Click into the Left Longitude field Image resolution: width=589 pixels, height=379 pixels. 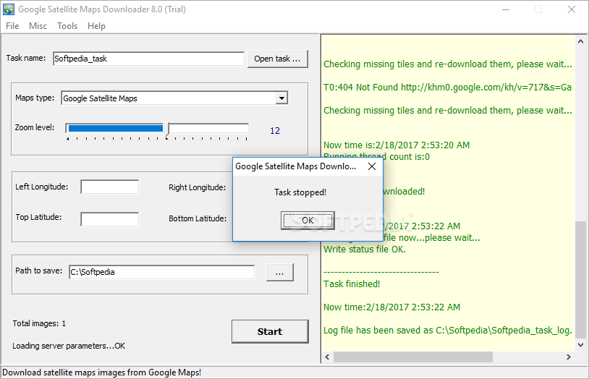click(x=110, y=187)
